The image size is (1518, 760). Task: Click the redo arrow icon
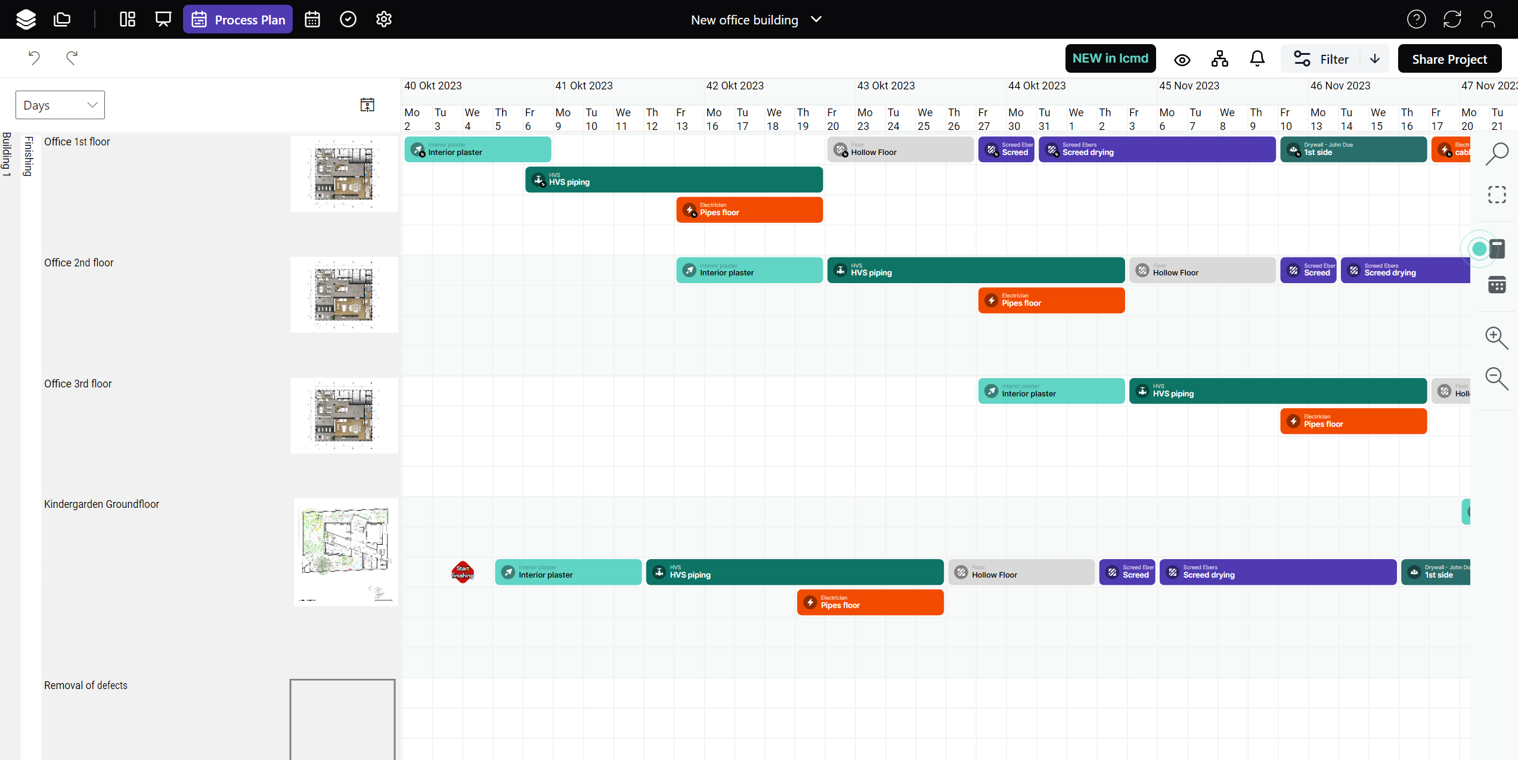tap(72, 58)
